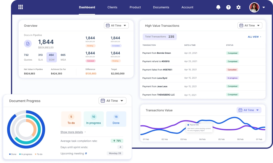This screenshot has width=273, height=163.
Task: Click external link icon beside Upcoming meeting
Action: (86, 153)
